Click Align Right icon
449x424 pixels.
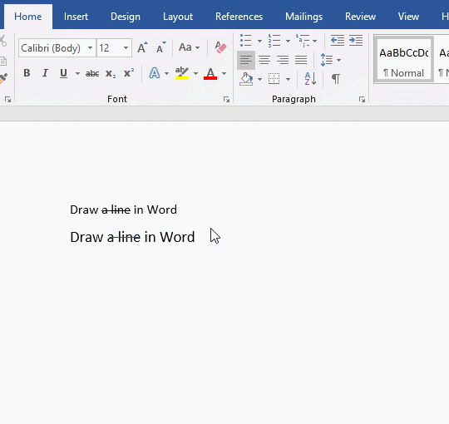click(x=283, y=60)
